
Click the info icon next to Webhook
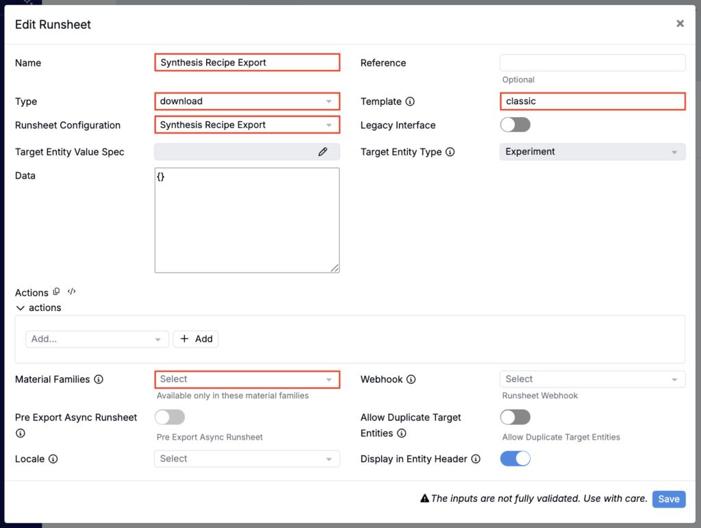[x=411, y=379]
